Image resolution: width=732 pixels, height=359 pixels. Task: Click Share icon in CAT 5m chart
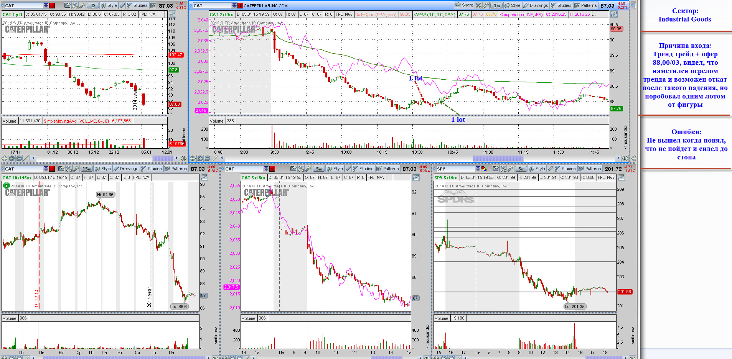(293, 169)
